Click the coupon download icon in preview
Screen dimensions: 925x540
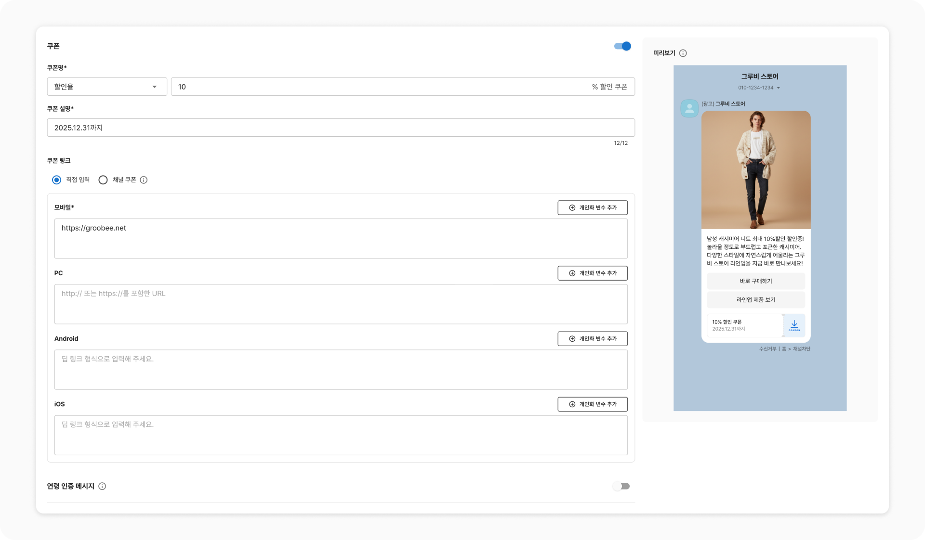794,325
